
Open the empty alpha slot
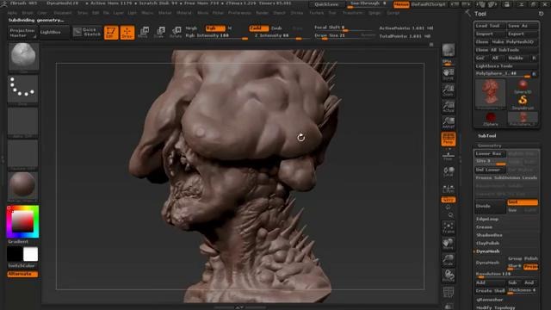click(23, 121)
